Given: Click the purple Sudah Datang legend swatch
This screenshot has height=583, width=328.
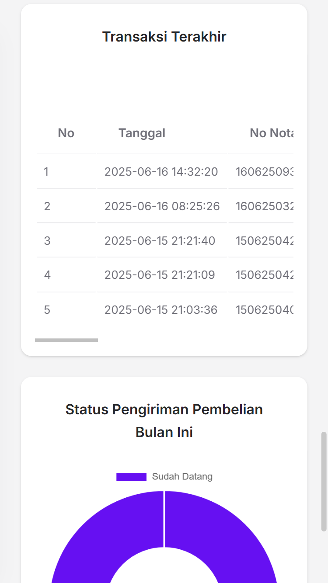Looking at the screenshot, I should coord(131,477).
